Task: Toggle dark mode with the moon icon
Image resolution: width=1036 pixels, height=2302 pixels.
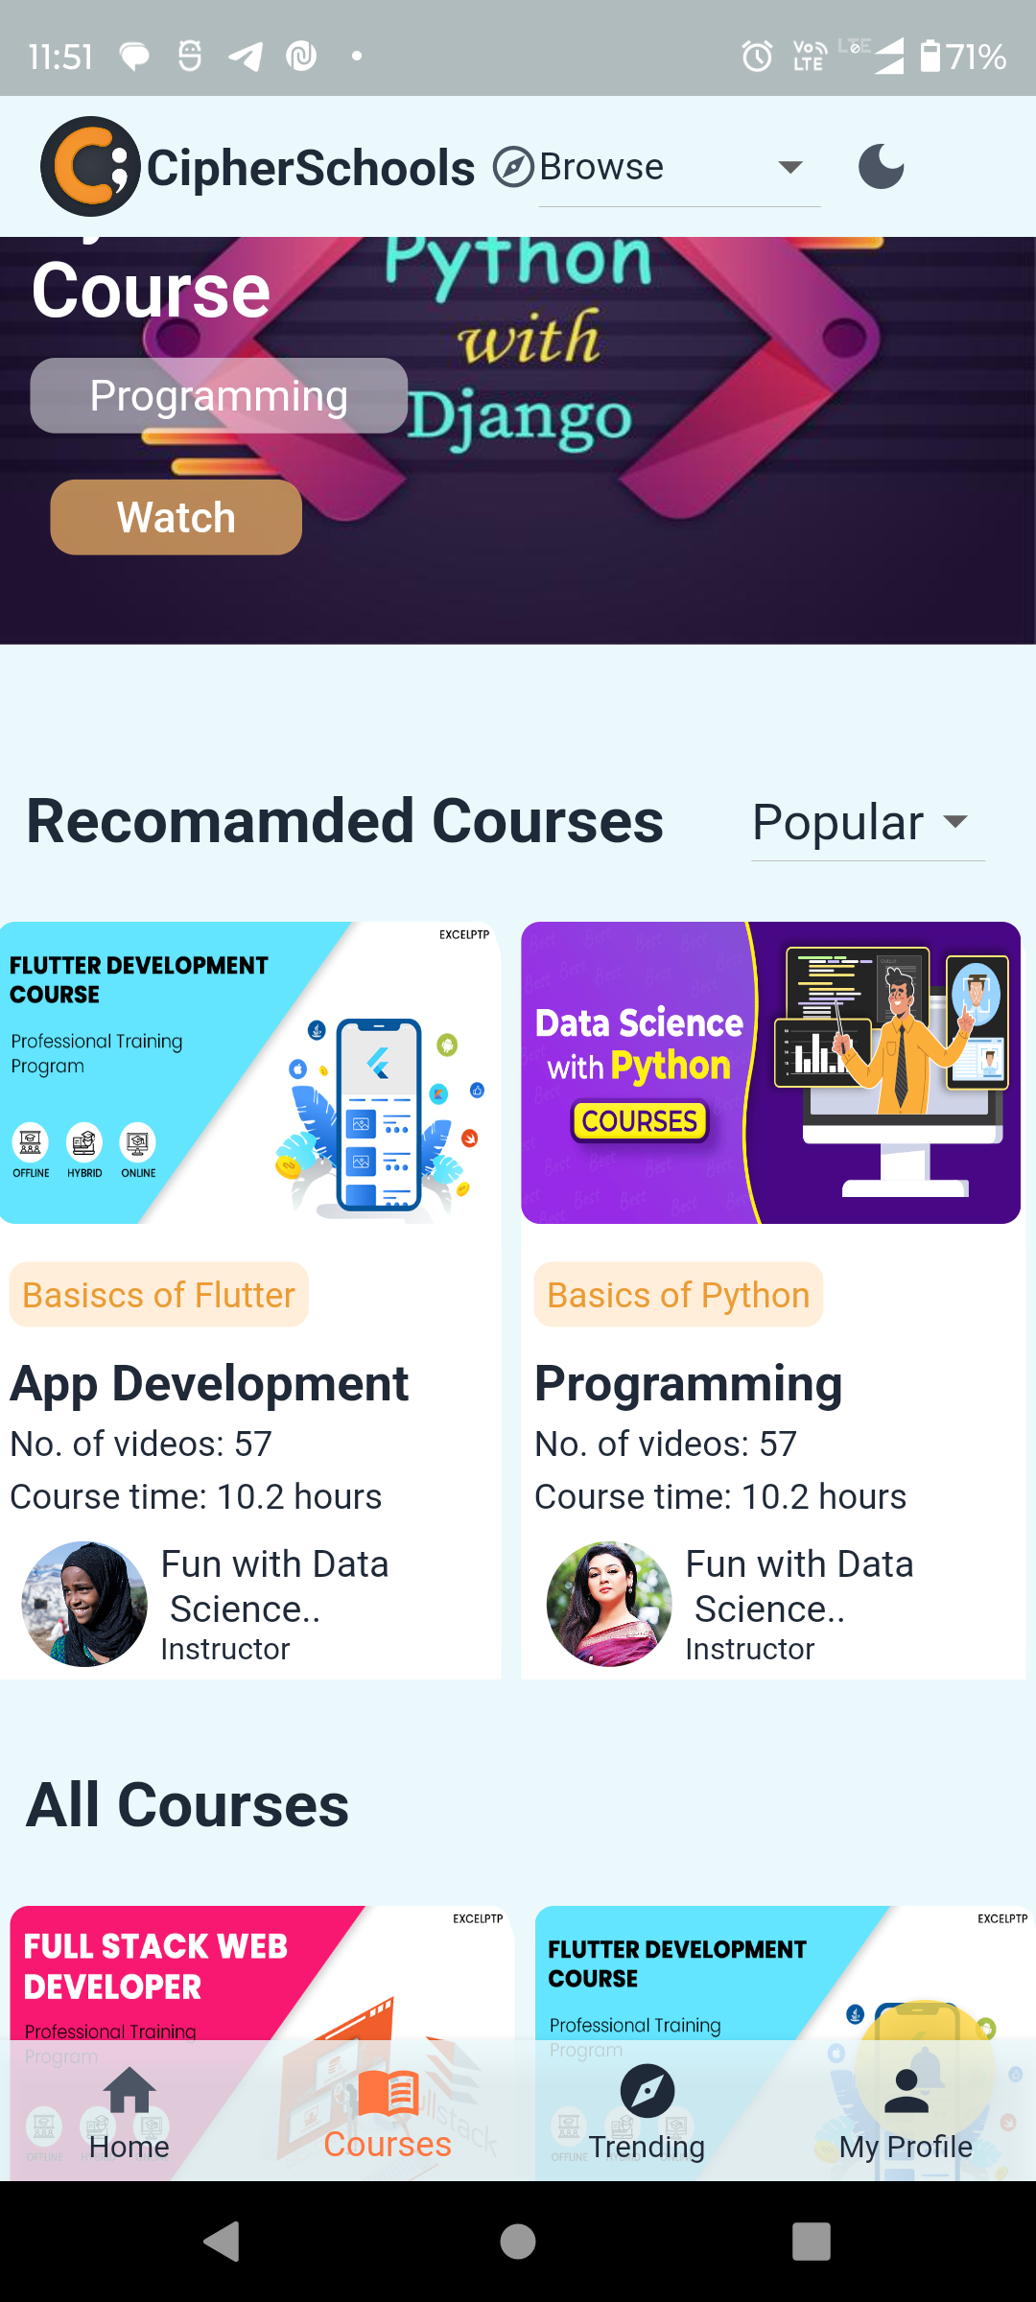Action: (x=880, y=165)
